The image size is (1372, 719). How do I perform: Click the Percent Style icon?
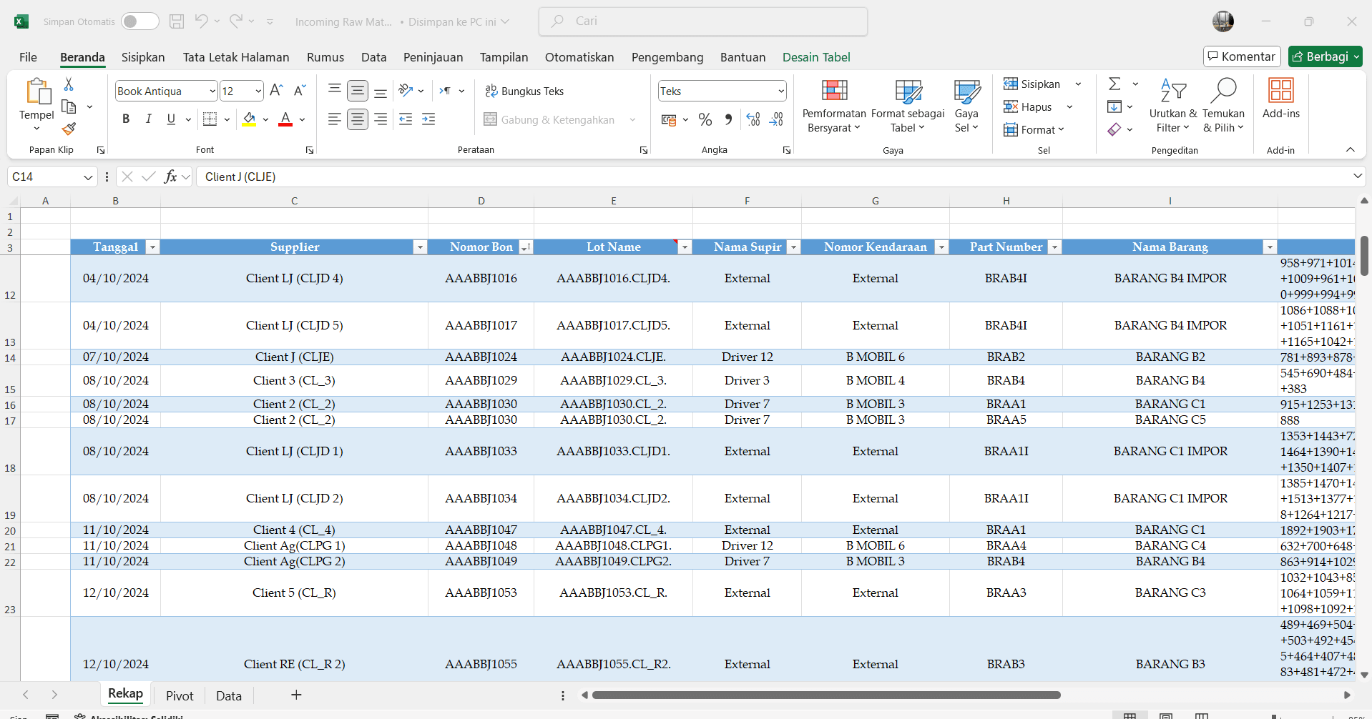(705, 119)
